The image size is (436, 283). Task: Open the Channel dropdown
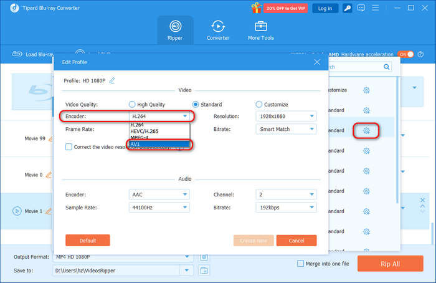point(286,194)
